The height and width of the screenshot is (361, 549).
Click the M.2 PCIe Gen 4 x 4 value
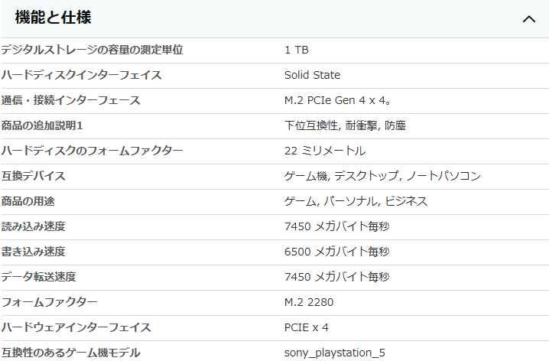coord(337,100)
